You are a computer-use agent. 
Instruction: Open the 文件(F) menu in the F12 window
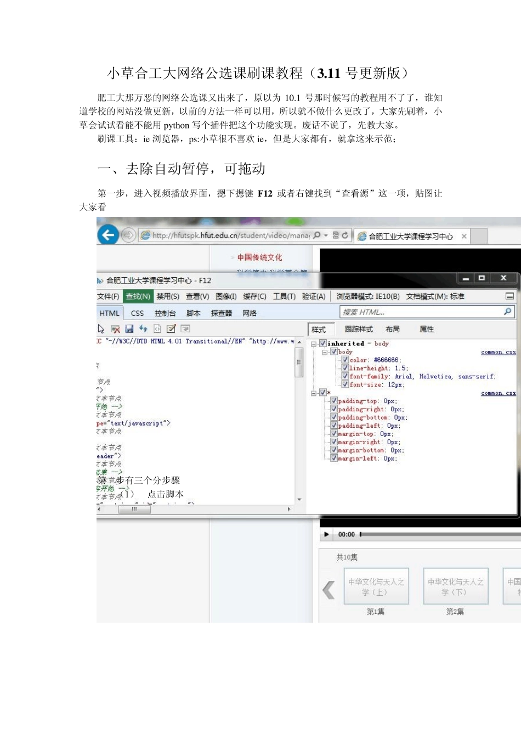point(108,296)
